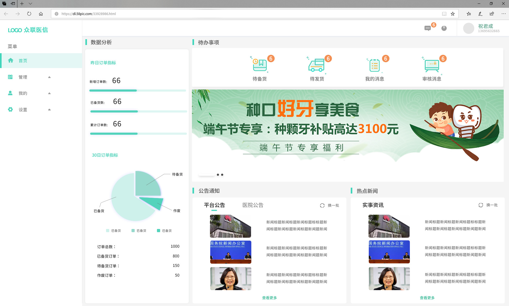Select the third banner carousel dot
The height and width of the screenshot is (306, 509).
(x=222, y=175)
